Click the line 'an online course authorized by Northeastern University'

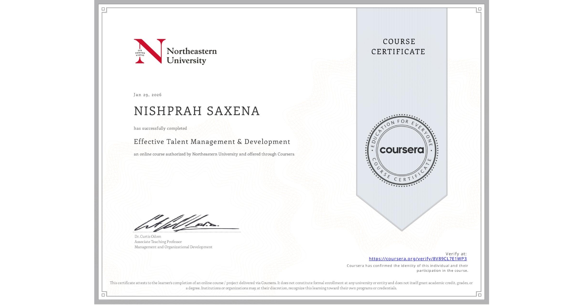[x=214, y=154]
